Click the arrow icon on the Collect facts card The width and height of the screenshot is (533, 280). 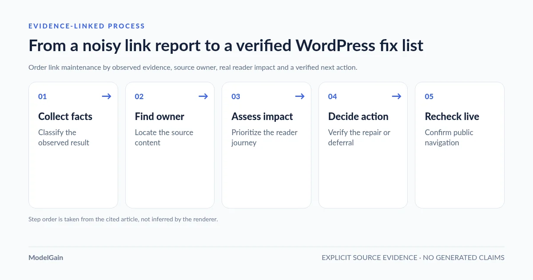107,96
